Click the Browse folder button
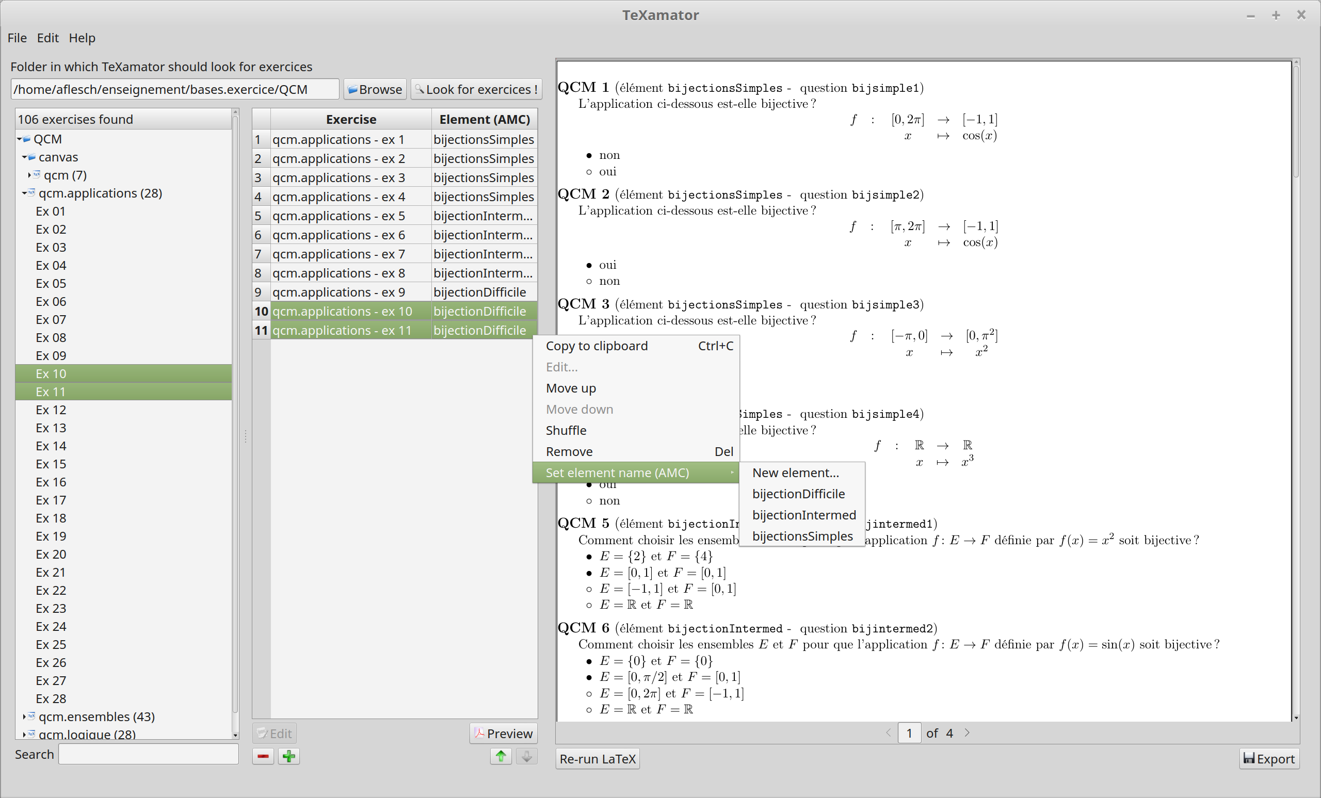 375,89
